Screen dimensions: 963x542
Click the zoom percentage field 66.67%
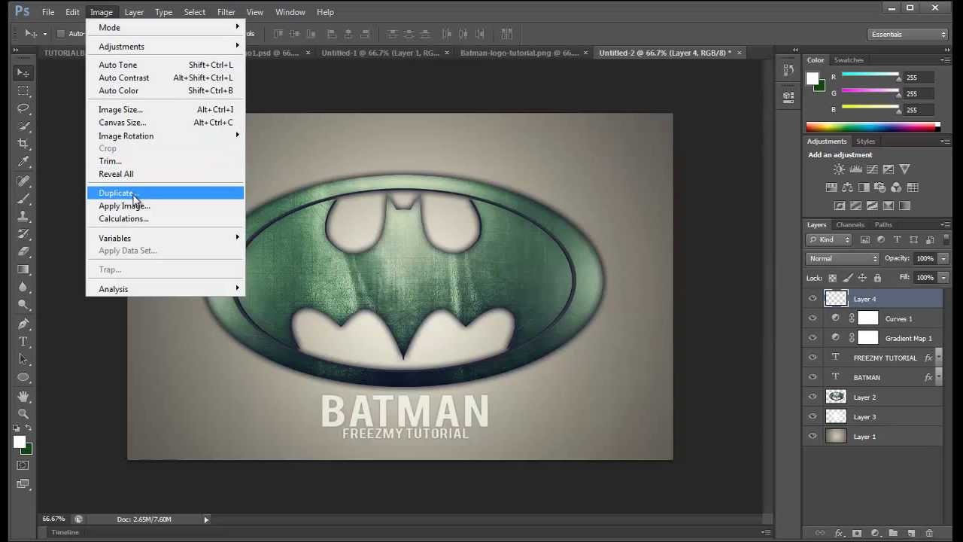click(x=54, y=519)
